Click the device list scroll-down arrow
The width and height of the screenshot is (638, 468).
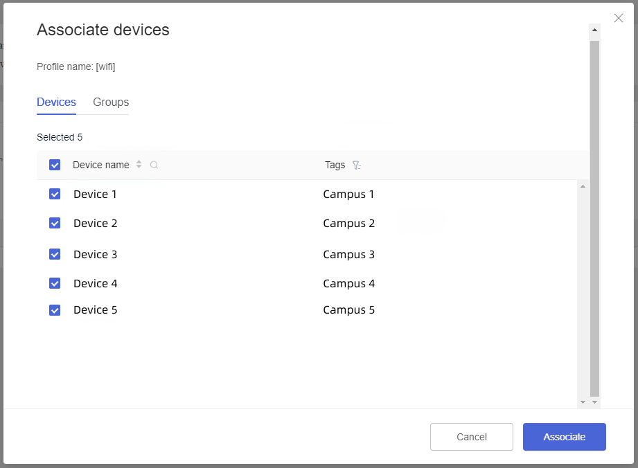[x=583, y=402]
